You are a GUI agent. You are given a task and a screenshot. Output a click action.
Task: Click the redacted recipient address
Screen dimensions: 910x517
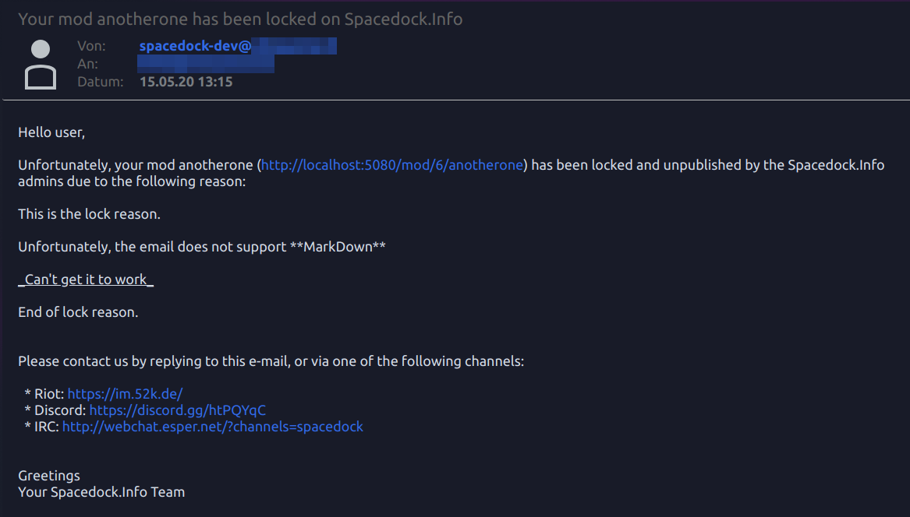207,64
